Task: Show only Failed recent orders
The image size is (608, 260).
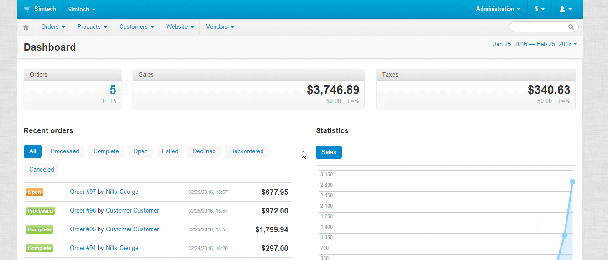Action: tap(170, 151)
